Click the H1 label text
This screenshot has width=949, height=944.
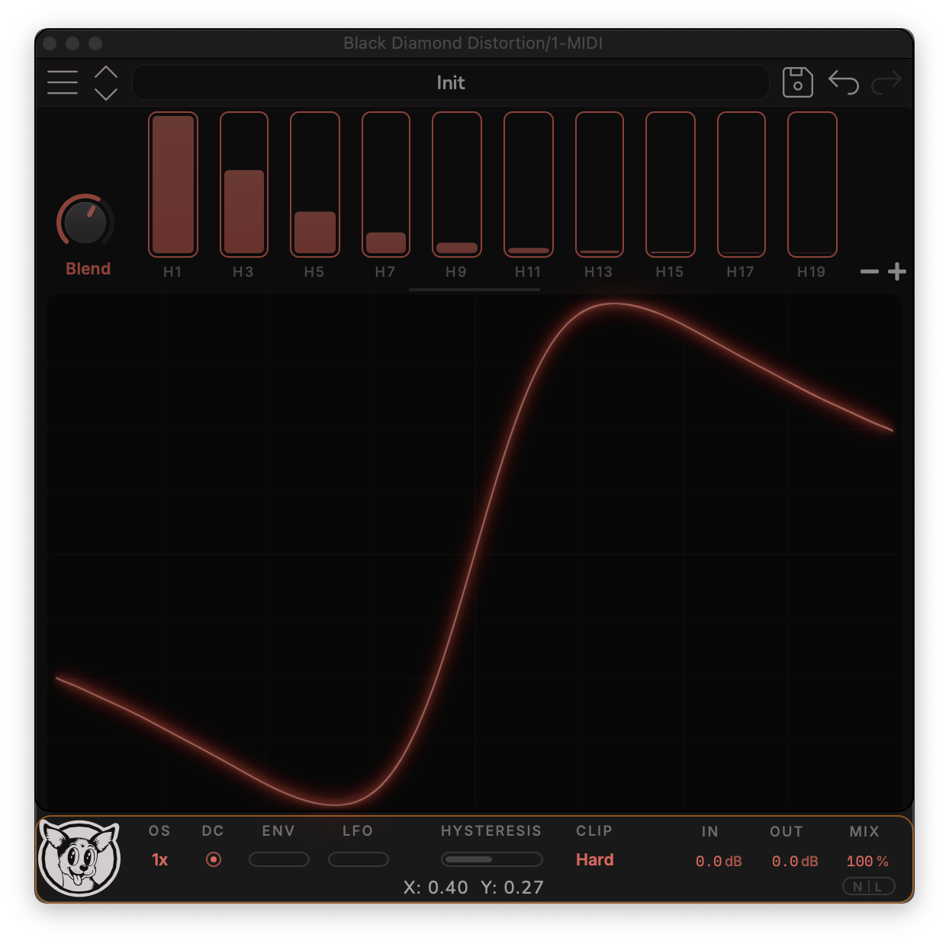[x=172, y=272]
